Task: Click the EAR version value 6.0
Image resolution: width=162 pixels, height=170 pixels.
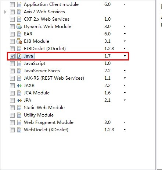Action: click(x=107, y=34)
